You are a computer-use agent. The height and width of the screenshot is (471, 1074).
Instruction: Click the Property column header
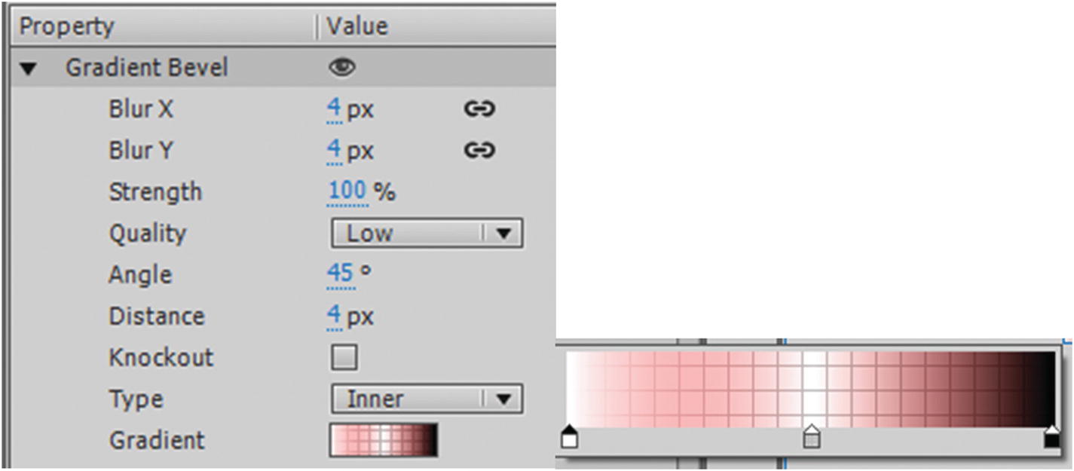68,26
